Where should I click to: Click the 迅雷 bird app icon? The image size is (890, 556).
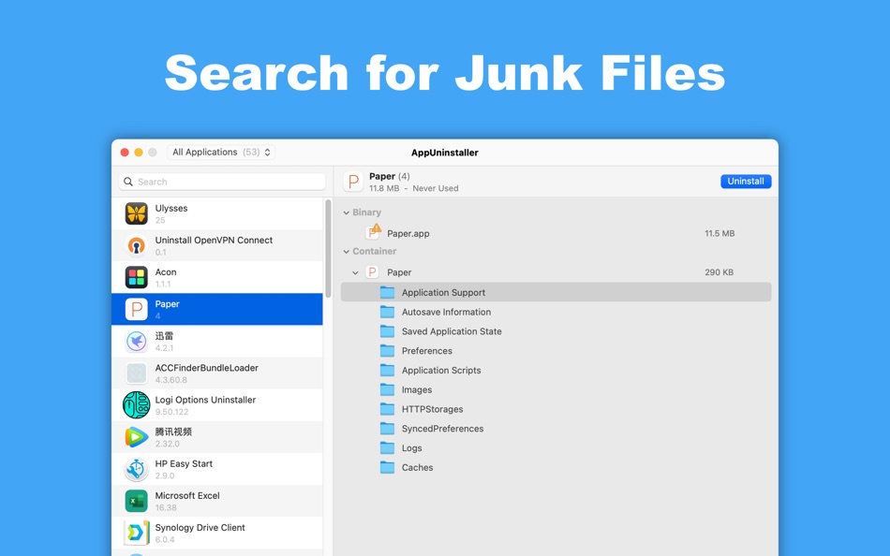136,342
